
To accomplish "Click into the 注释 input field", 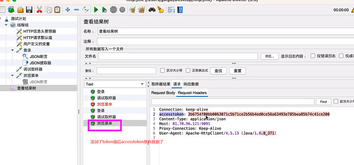I will click(225, 42).
